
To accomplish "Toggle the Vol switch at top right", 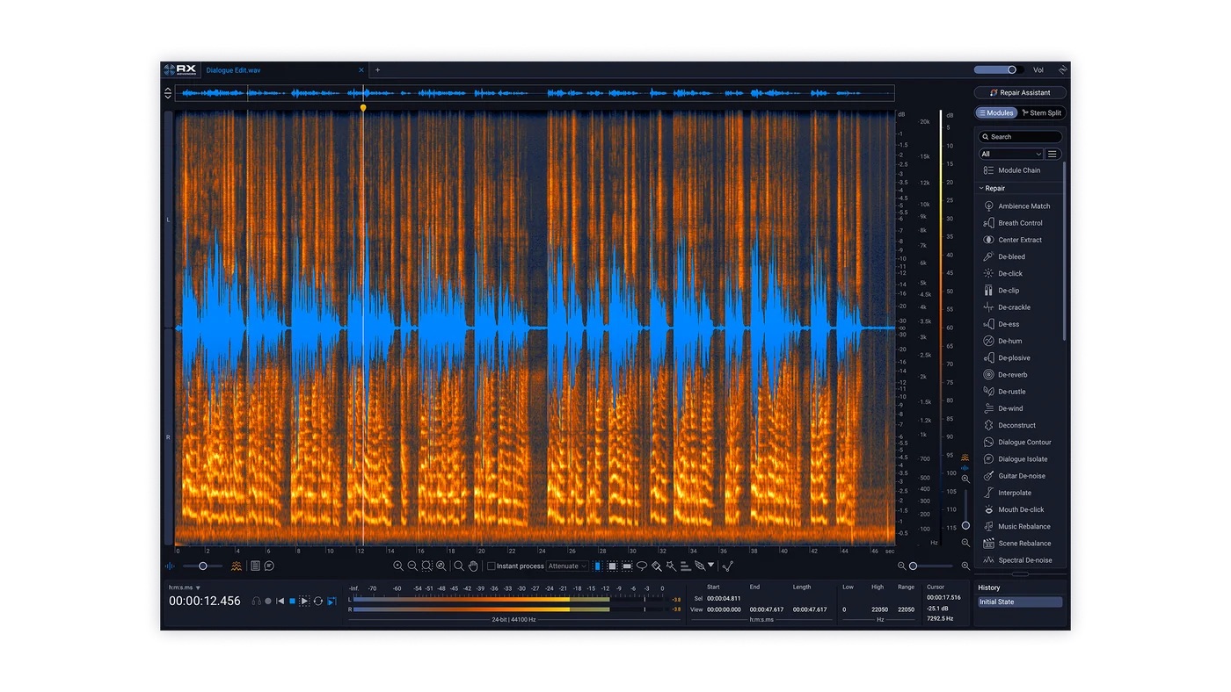I will pyautogui.click(x=996, y=69).
